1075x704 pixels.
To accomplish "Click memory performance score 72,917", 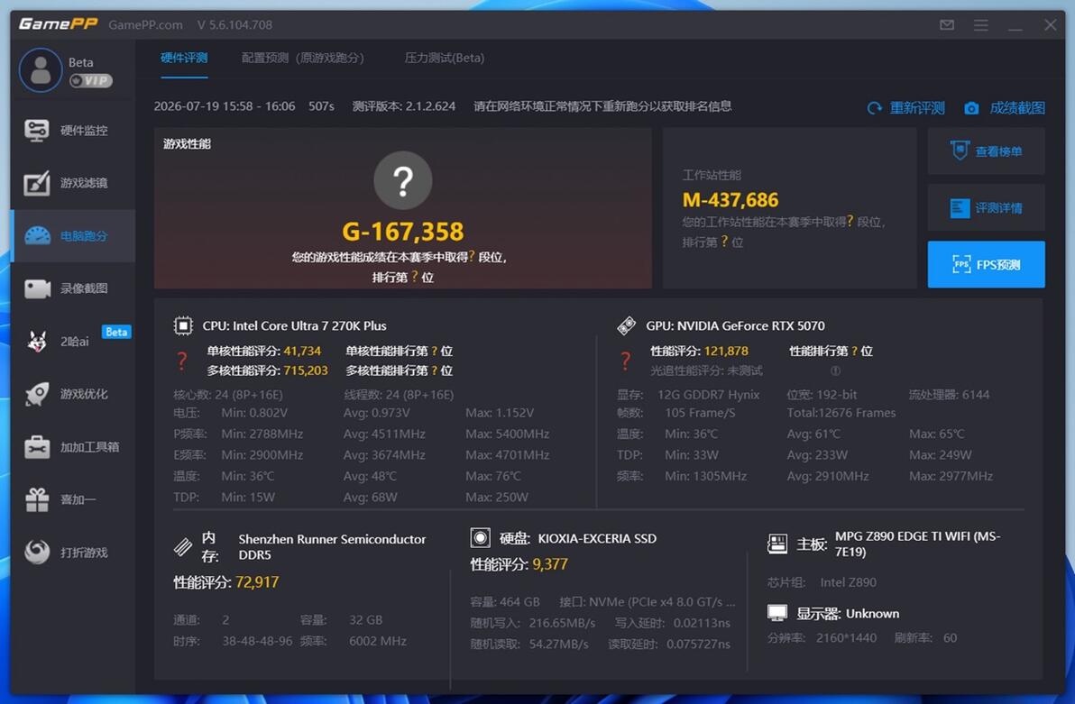I will tap(257, 582).
